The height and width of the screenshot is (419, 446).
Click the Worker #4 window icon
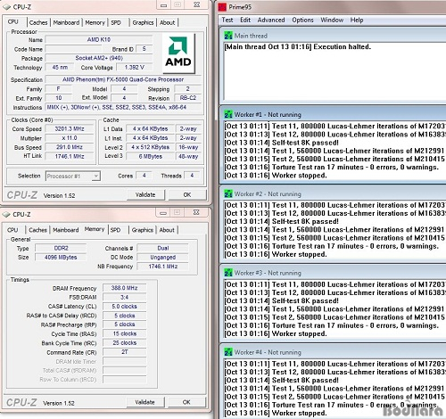(x=228, y=352)
